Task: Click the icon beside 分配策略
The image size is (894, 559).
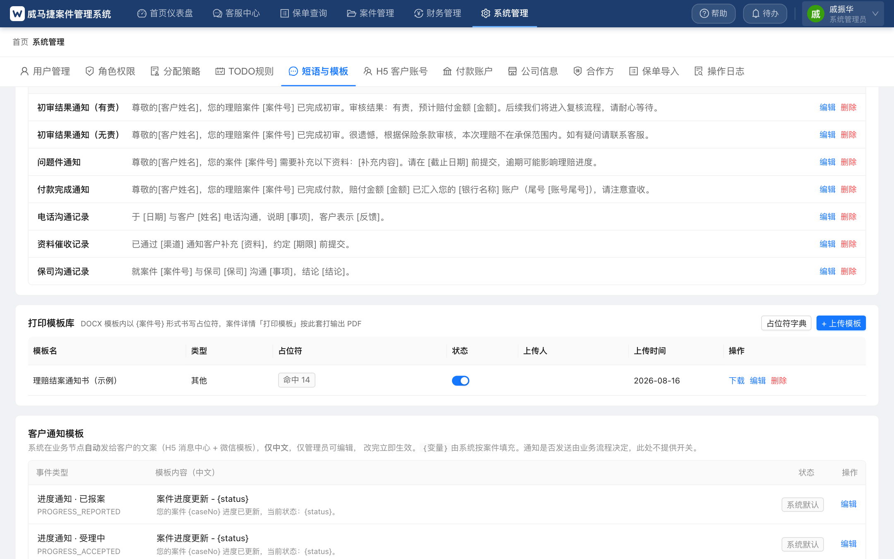Action: tap(155, 71)
